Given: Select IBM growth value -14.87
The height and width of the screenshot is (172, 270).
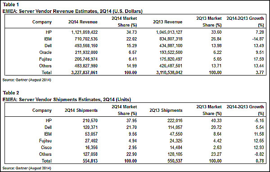Looking at the screenshot, I should [258, 39].
